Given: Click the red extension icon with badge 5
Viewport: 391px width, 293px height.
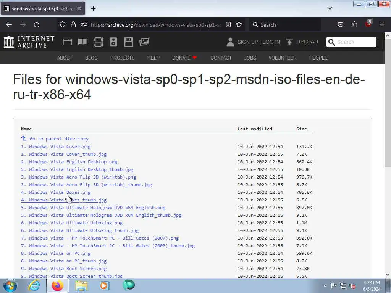Looking at the screenshot, I should point(368,24).
